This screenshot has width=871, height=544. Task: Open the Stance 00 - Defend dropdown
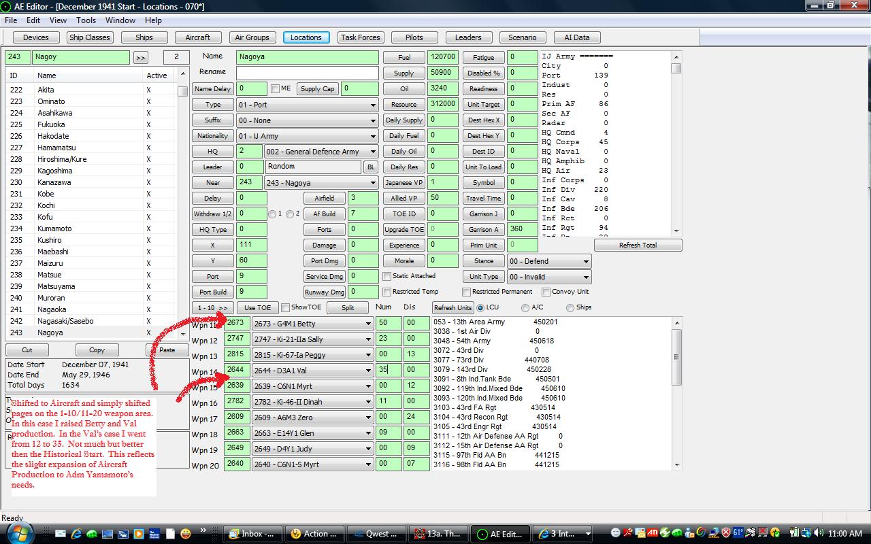click(x=549, y=261)
